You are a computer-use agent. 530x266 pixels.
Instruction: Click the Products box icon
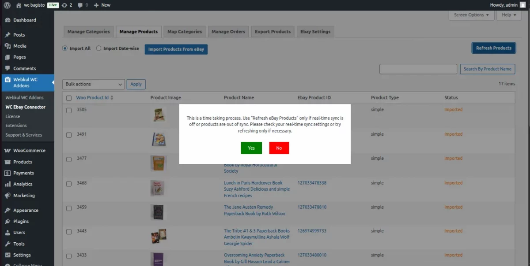(x=8, y=162)
